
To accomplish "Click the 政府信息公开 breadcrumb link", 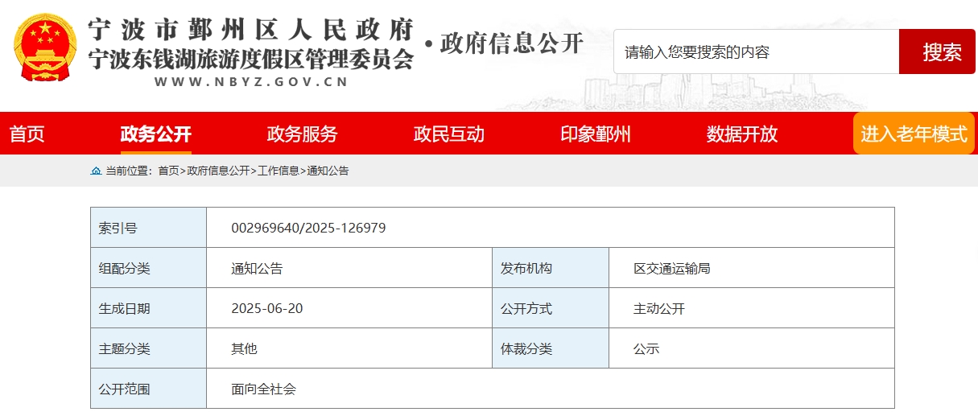I will click(x=218, y=171).
